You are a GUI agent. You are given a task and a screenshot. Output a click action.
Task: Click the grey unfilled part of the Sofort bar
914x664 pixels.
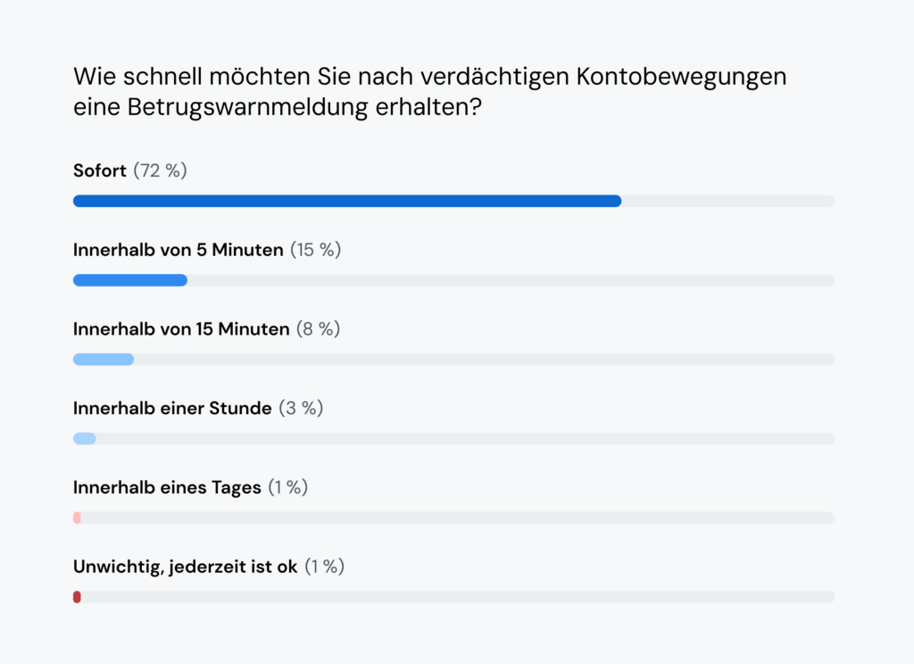(x=727, y=201)
